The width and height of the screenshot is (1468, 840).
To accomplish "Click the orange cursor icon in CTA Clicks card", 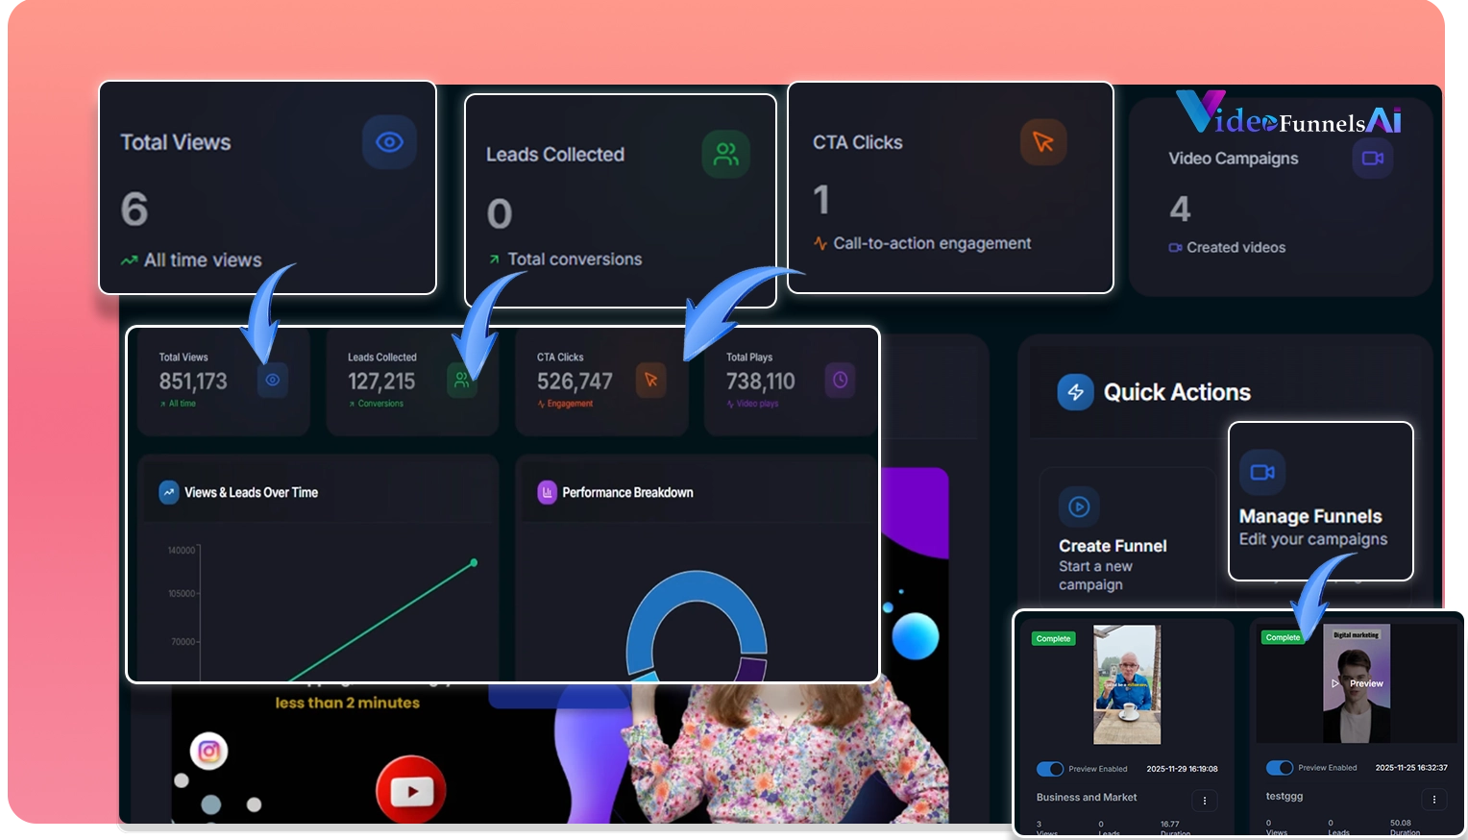I will (x=1042, y=142).
